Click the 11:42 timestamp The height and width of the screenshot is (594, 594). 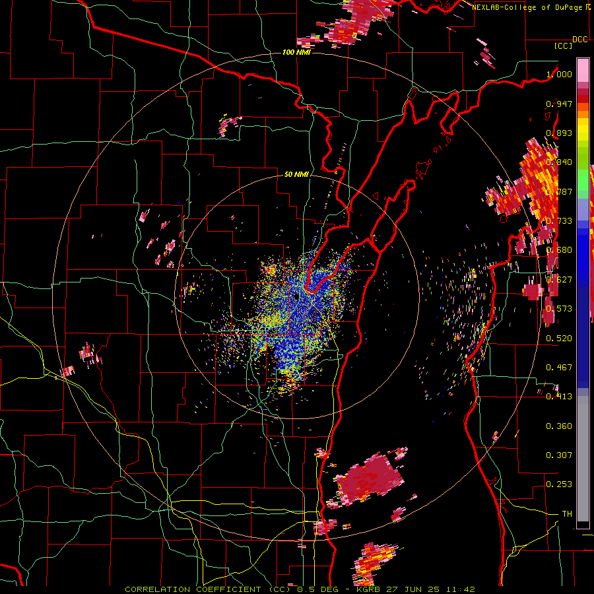(x=460, y=589)
